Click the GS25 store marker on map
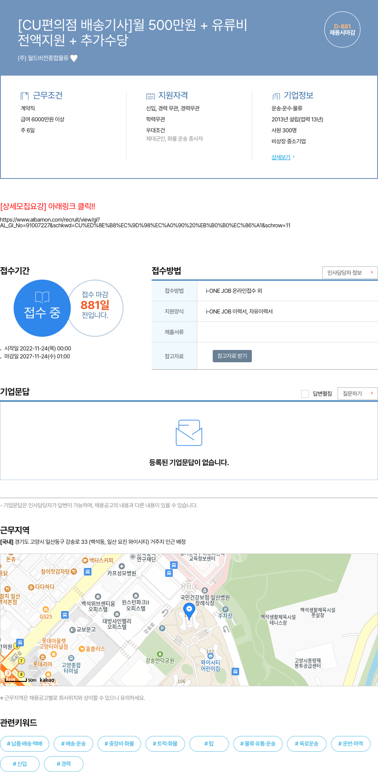 point(45,609)
